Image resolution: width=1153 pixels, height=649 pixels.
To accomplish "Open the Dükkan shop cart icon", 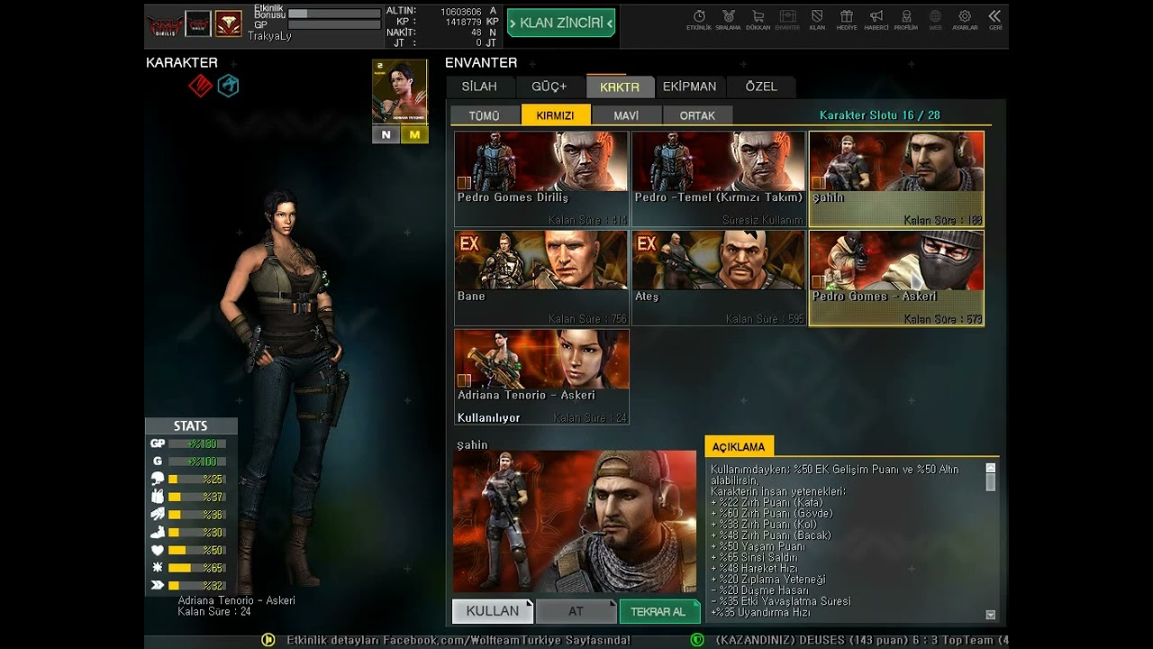I will point(758,20).
